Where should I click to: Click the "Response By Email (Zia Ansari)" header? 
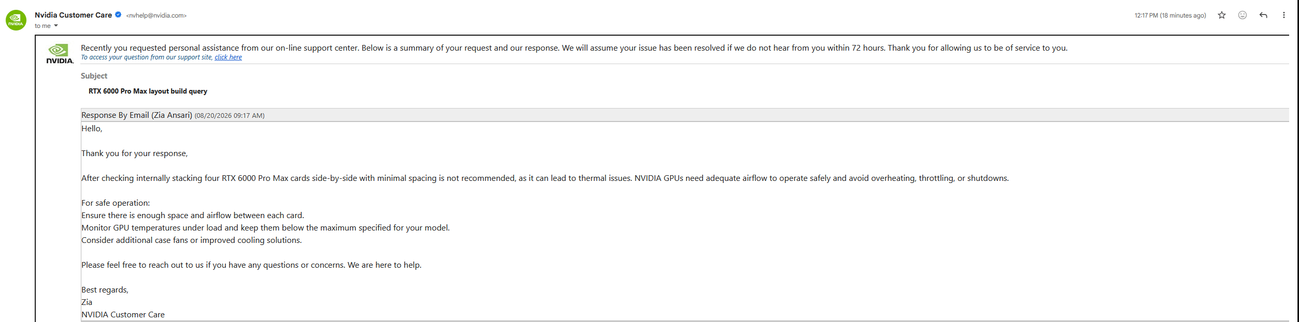137,115
